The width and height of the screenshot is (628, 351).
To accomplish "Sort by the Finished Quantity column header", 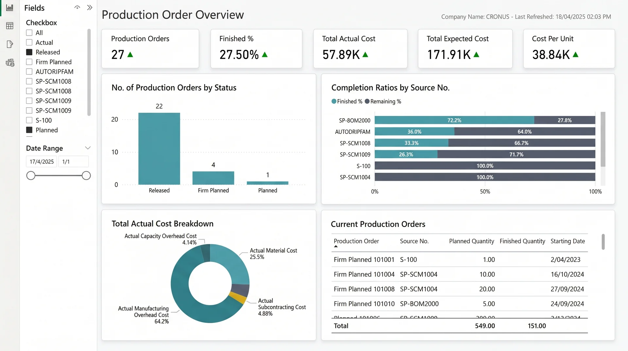I will tap(522, 241).
